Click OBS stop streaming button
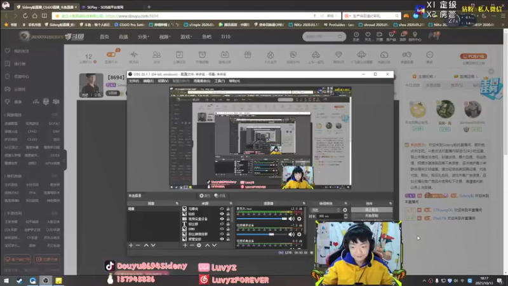 click(x=371, y=210)
